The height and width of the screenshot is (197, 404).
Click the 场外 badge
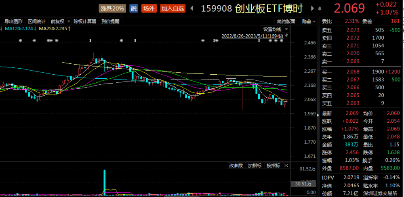pos(149,8)
